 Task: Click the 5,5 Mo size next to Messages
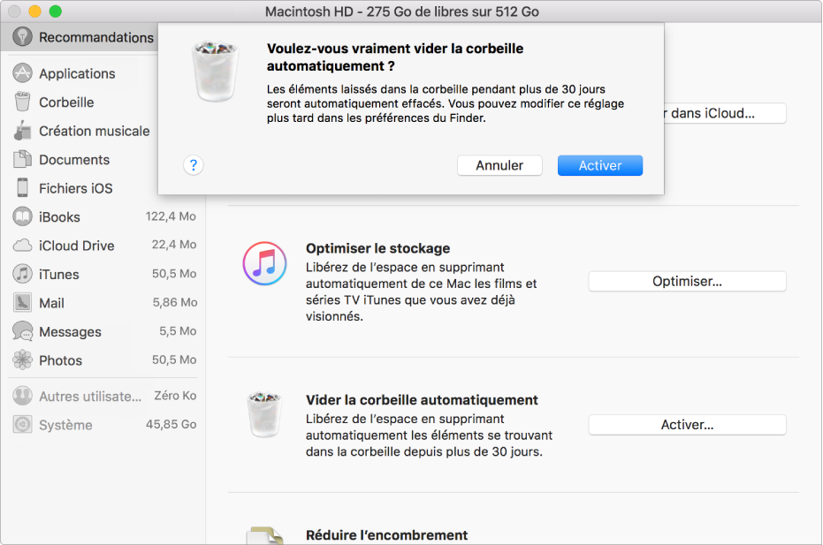(178, 331)
